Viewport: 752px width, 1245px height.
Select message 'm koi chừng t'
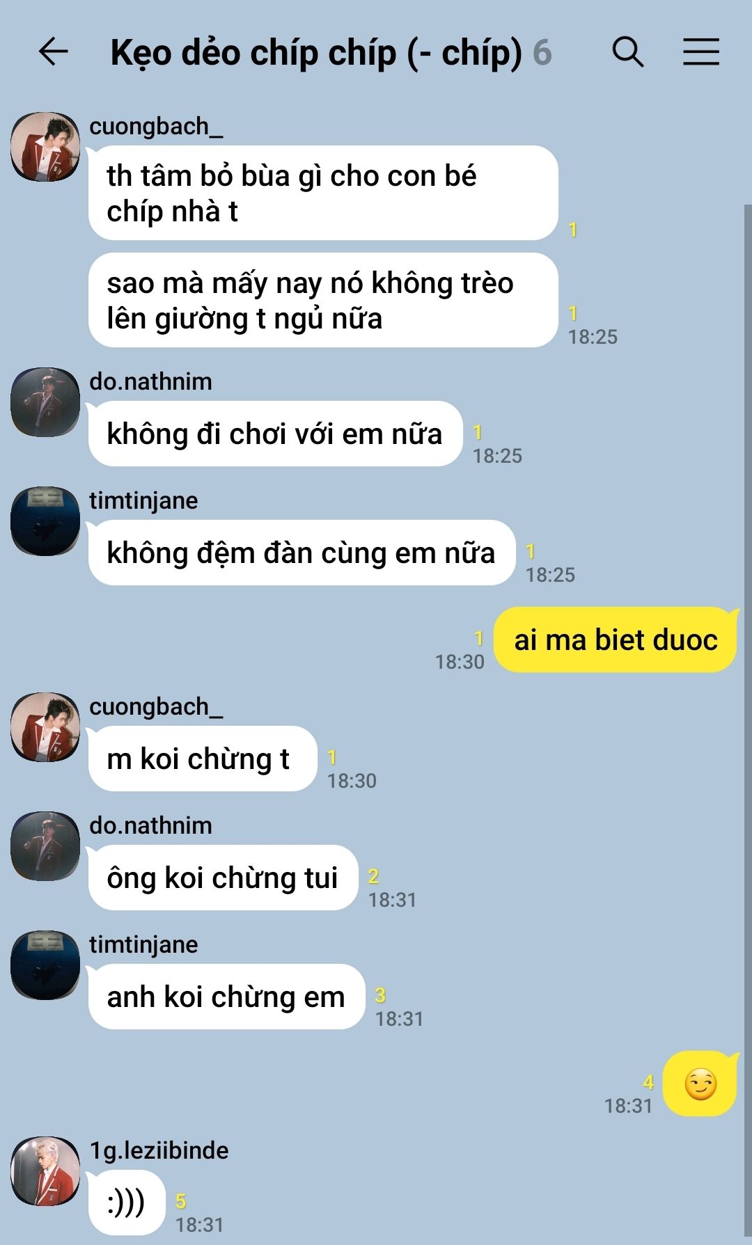click(202, 759)
